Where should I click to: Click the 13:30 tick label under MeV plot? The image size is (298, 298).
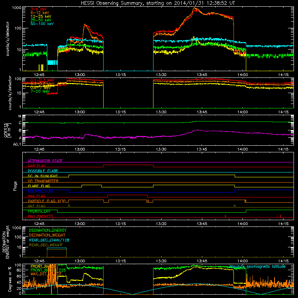[161, 112]
